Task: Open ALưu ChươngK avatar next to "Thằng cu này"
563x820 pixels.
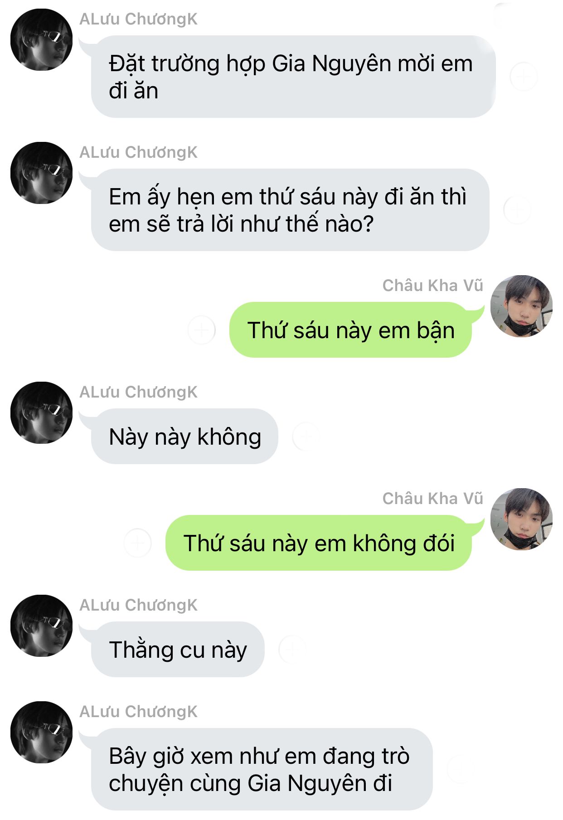Action: [x=41, y=626]
